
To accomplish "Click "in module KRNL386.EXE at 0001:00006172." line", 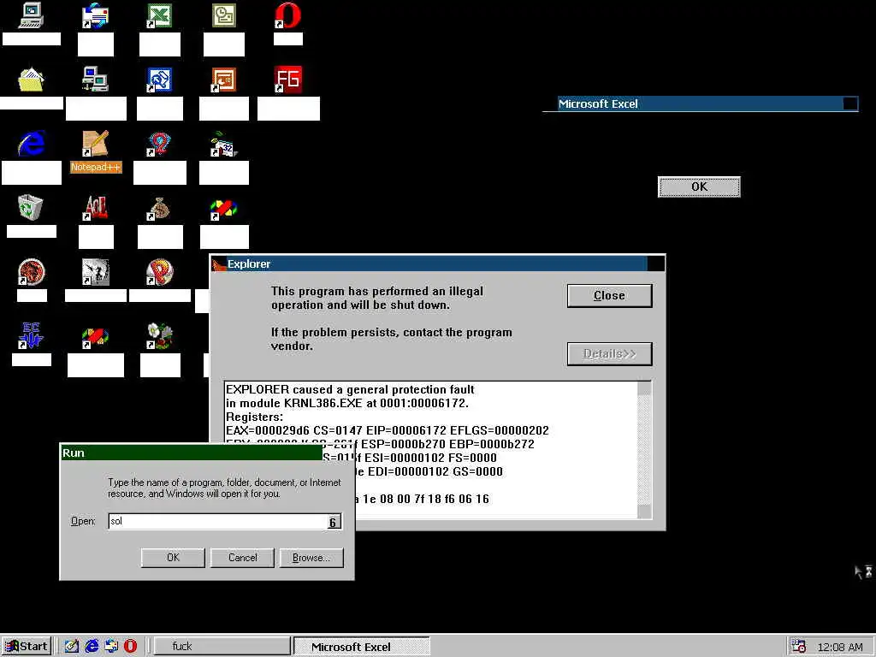I will click(347, 403).
